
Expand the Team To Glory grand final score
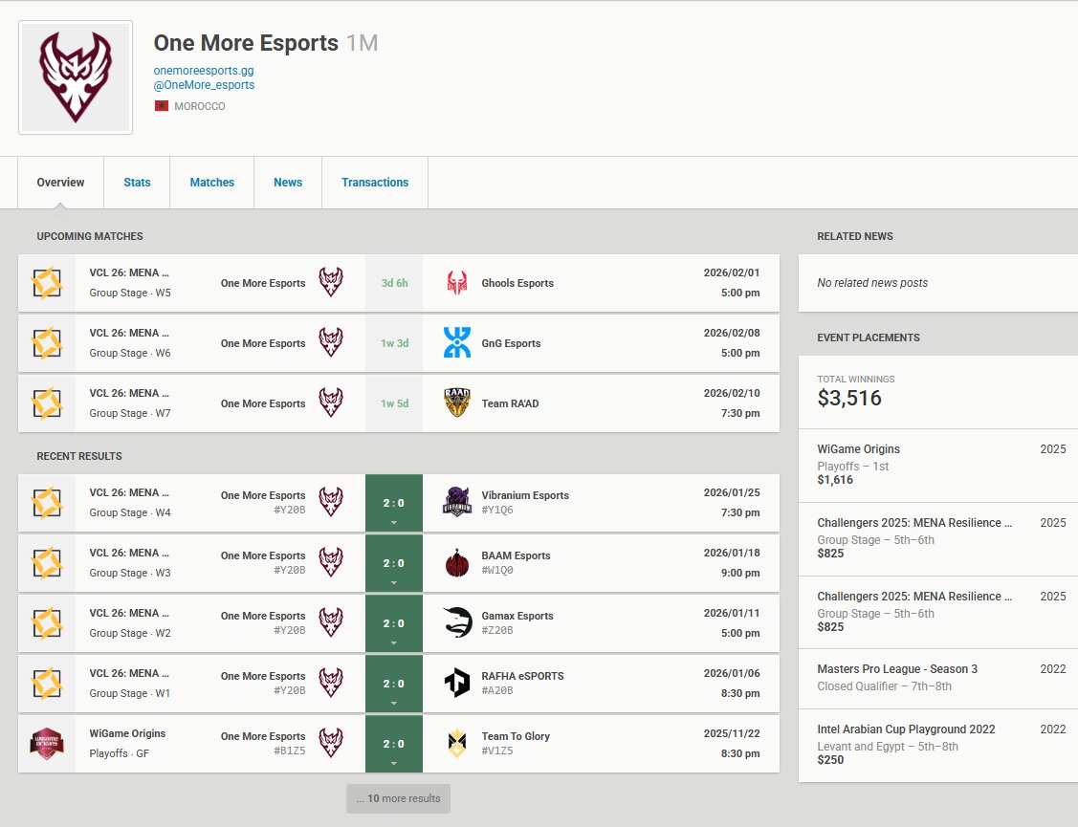pyautogui.click(x=393, y=744)
